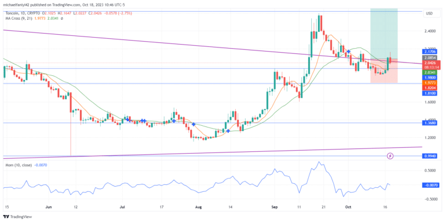Select the blue cross marker left of 14

[228, 131]
